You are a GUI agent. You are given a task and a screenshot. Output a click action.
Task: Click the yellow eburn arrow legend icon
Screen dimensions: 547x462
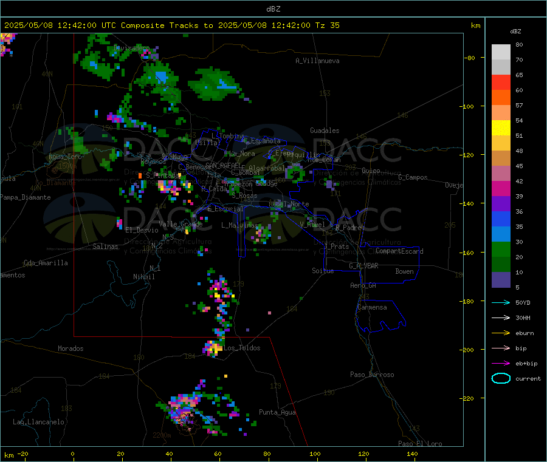click(501, 333)
